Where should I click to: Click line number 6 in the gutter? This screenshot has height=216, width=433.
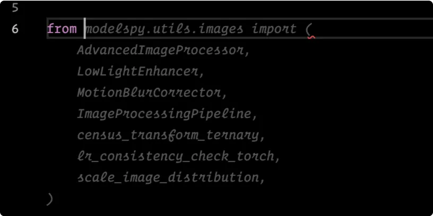click(x=14, y=29)
